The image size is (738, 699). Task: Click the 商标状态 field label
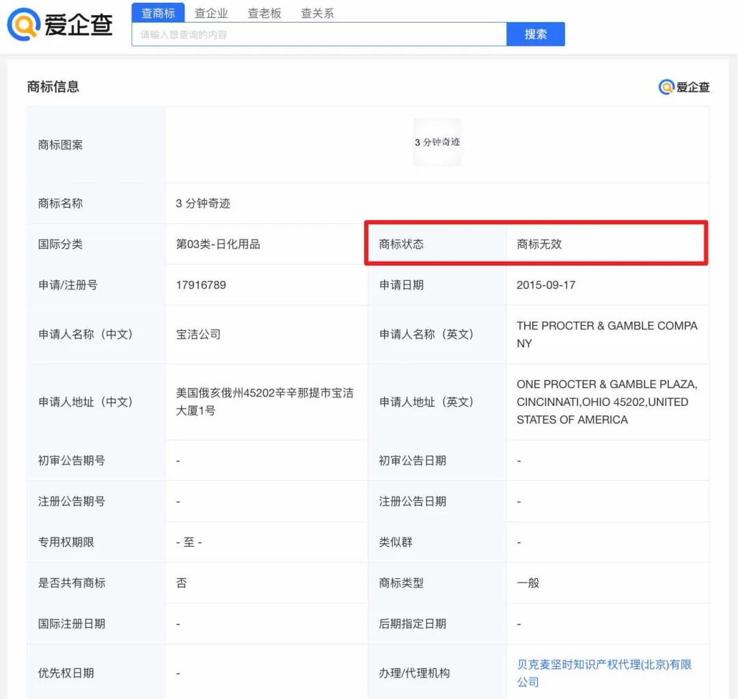[x=402, y=245]
